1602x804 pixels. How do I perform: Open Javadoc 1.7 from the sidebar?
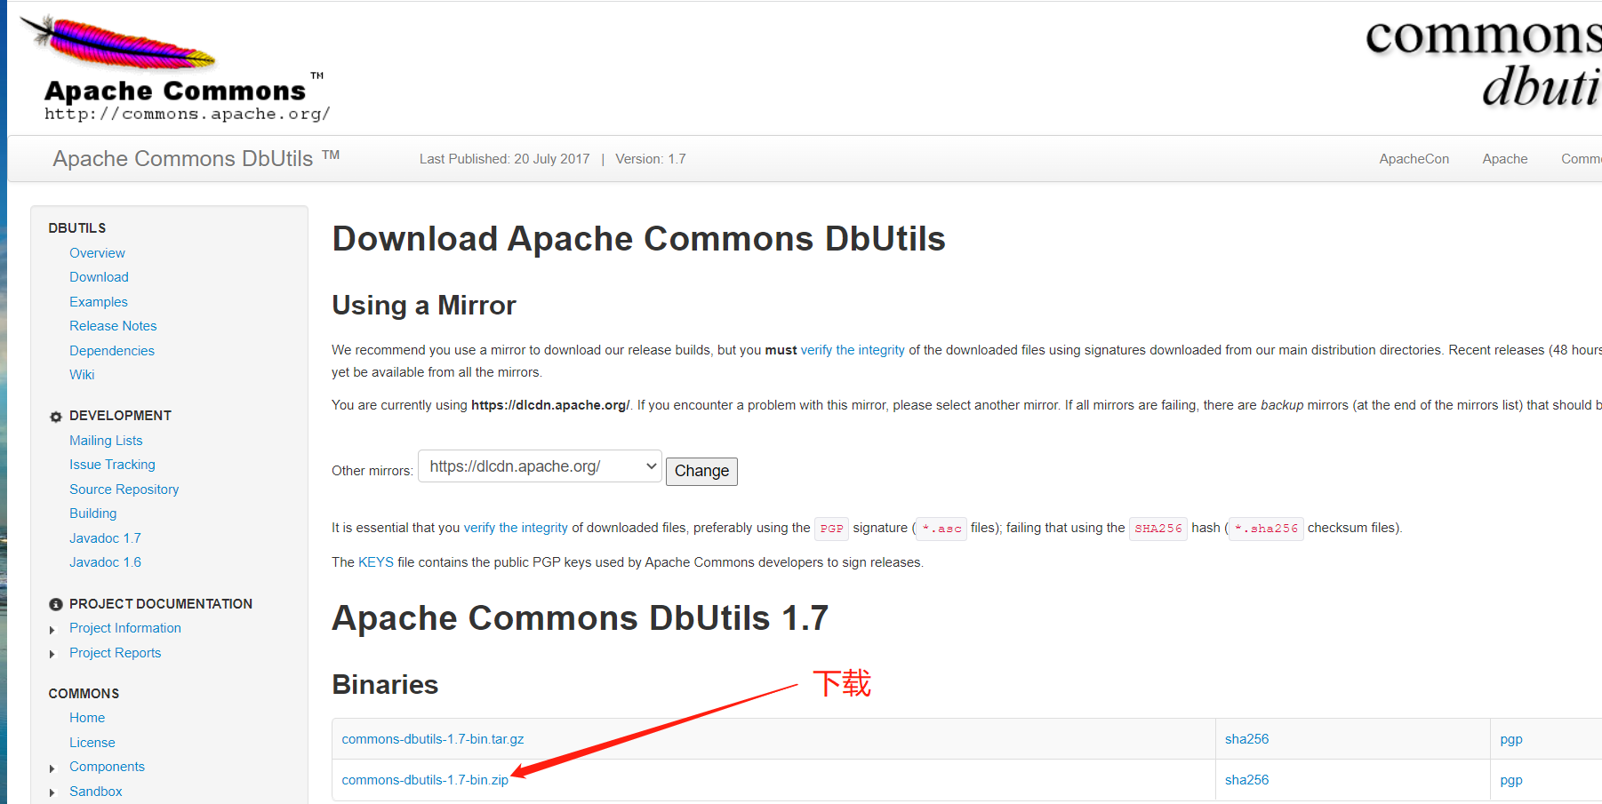pyautogui.click(x=105, y=537)
